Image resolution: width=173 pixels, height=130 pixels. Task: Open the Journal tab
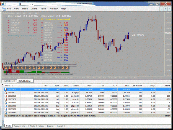(x=60, y=126)
